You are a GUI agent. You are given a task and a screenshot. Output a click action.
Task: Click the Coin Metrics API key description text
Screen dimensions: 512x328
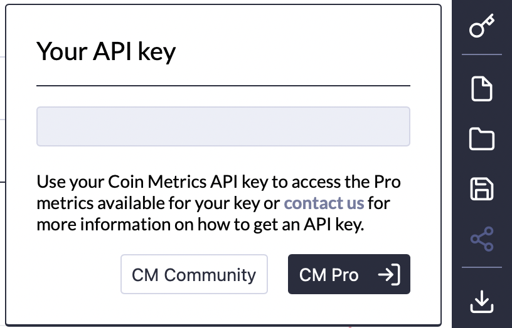tap(218, 203)
